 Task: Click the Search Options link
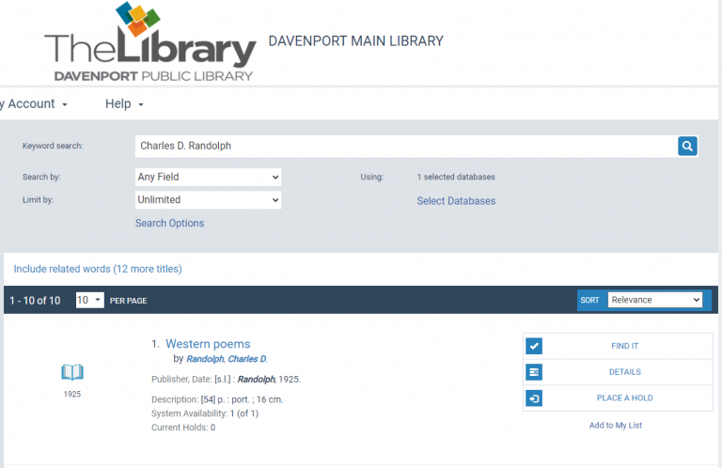coord(169,224)
